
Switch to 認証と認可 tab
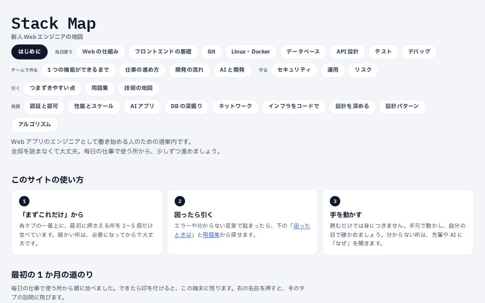pyautogui.click(x=44, y=107)
